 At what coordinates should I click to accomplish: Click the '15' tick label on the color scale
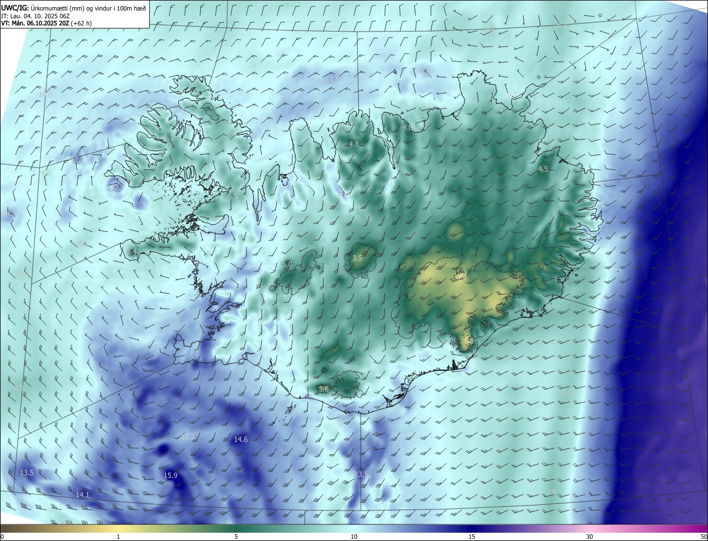472,537
